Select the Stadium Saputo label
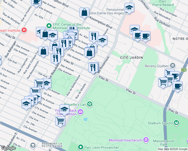188x151 pixels. (x=160, y=123)
